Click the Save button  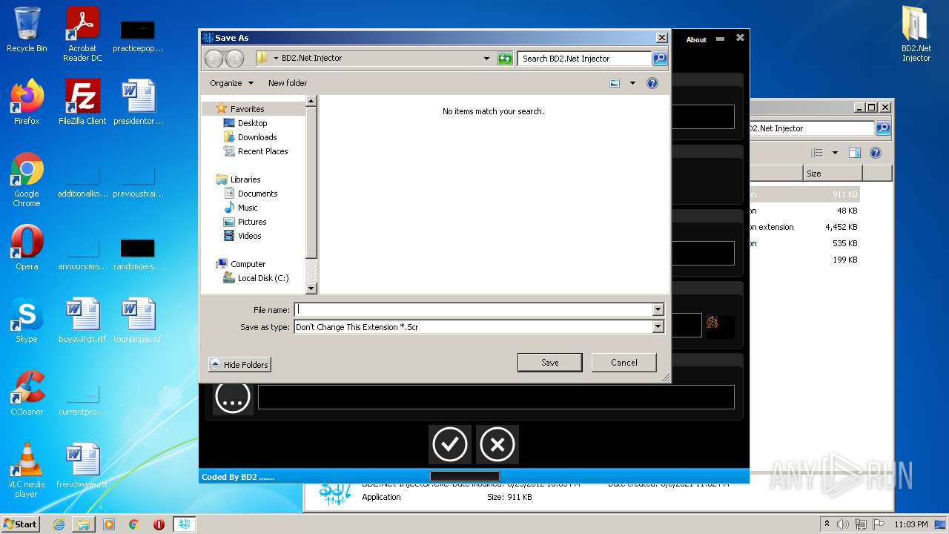(550, 363)
